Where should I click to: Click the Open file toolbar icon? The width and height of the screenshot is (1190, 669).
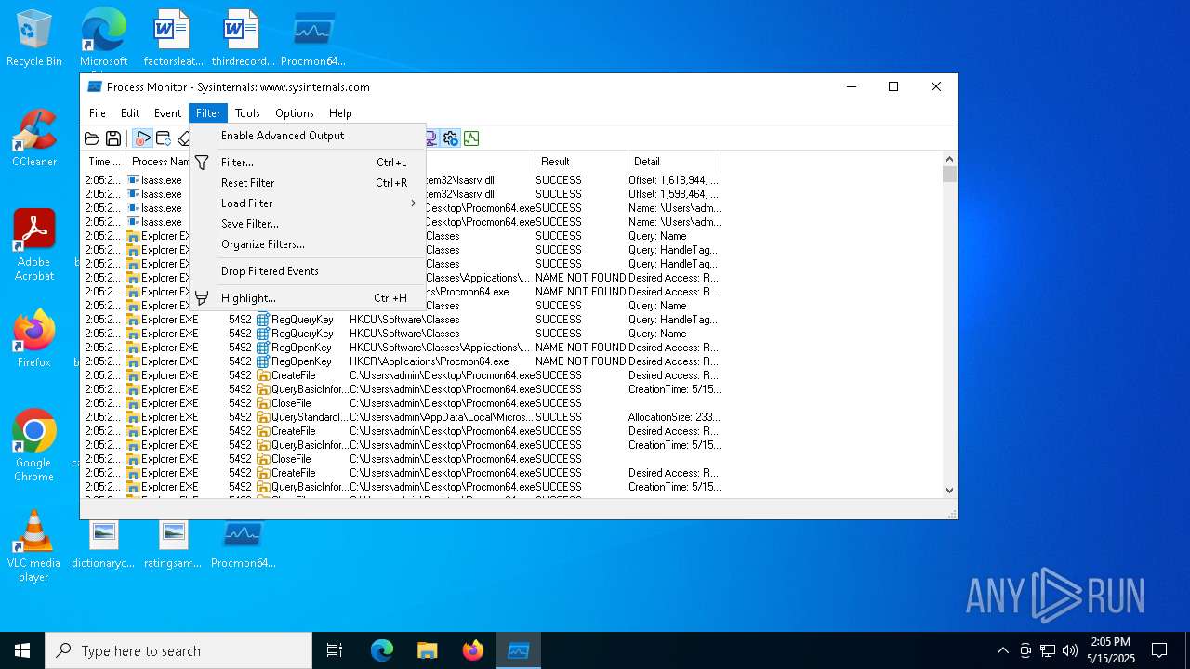point(92,138)
